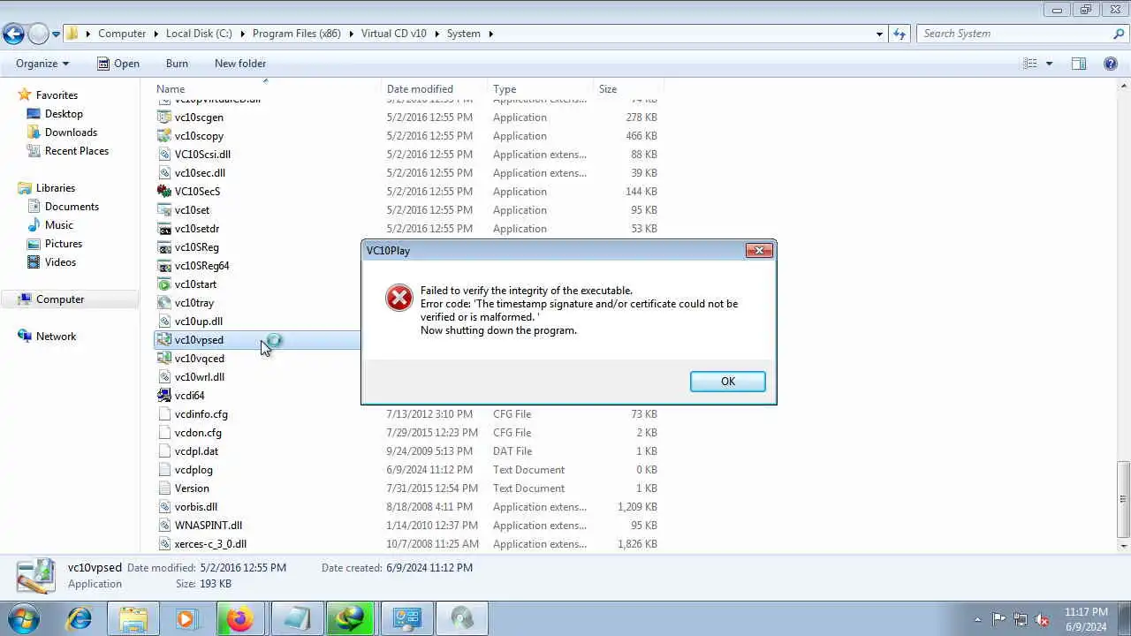Open the Organize dropdown menu
This screenshot has height=636, width=1131.
click(x=42, y=64)
